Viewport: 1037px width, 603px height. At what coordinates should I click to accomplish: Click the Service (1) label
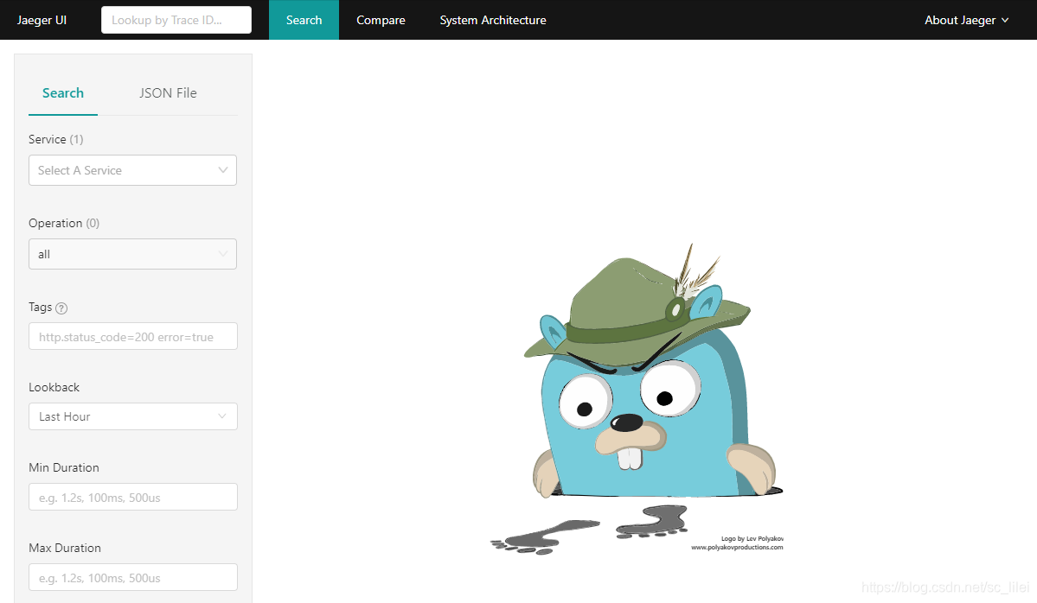coord(55,139)
